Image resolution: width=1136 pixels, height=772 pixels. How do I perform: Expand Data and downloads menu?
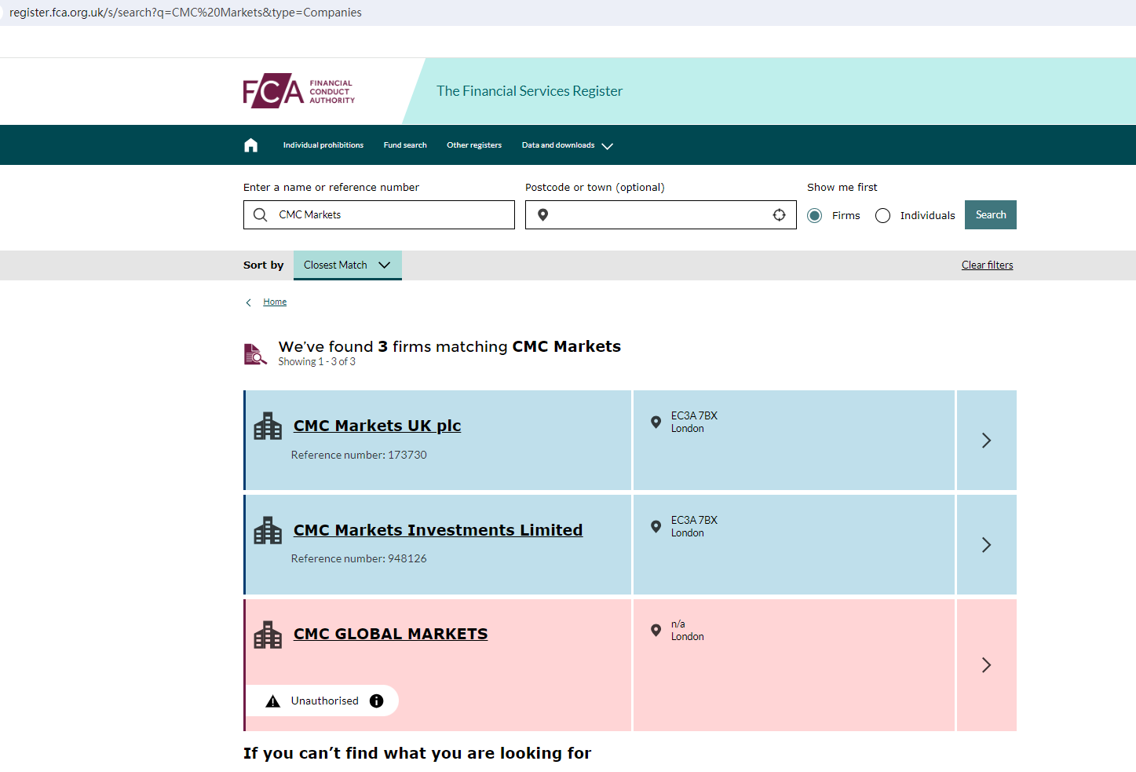pos(567,145)
